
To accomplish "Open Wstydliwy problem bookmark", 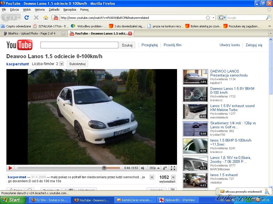I will (x=89, y=26).
